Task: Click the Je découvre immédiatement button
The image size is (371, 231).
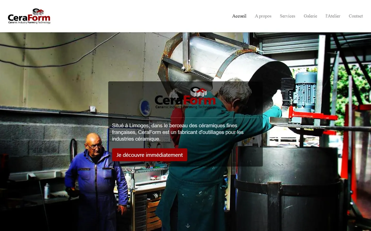Action: coord(150,155)
